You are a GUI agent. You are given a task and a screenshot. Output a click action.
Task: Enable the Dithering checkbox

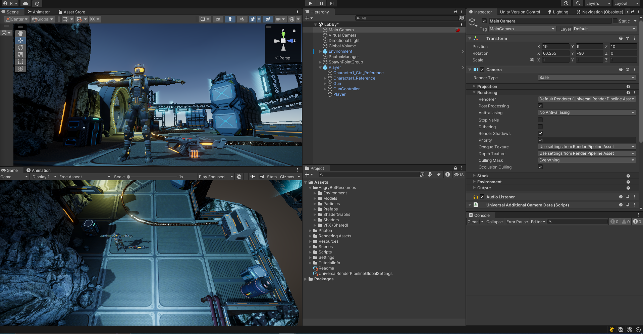(540, 127)
